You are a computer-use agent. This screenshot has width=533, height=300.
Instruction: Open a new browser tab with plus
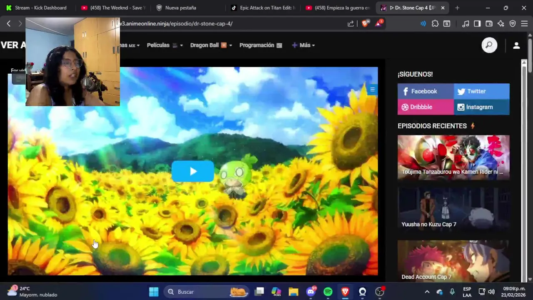457,8
